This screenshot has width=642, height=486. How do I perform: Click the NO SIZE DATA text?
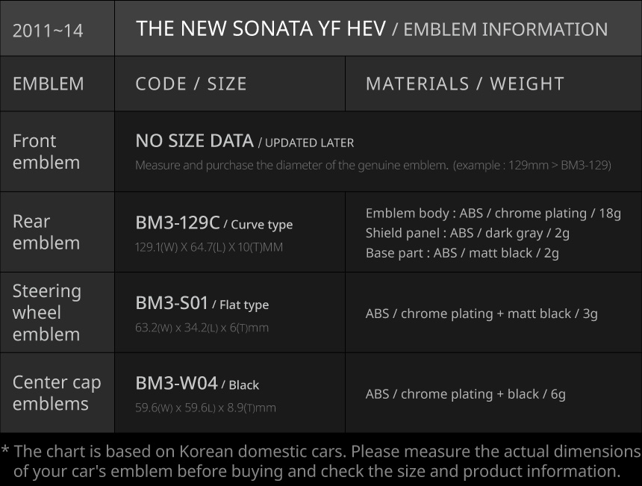194,141
